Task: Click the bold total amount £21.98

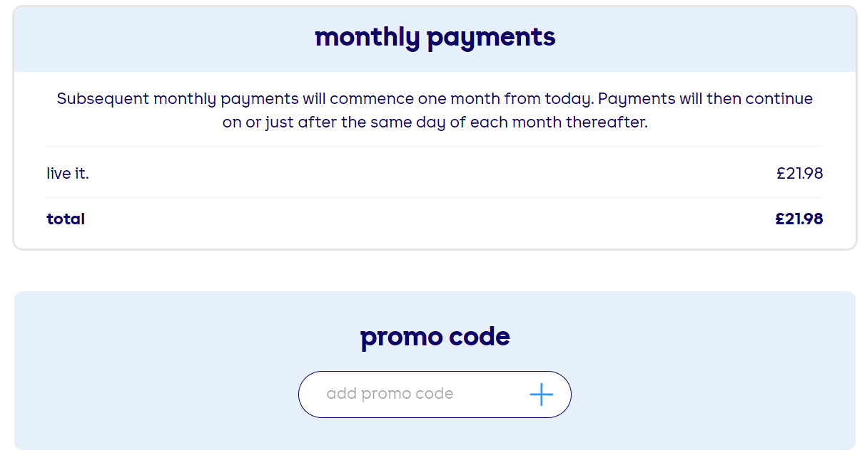Action: (x=800, y=219)
